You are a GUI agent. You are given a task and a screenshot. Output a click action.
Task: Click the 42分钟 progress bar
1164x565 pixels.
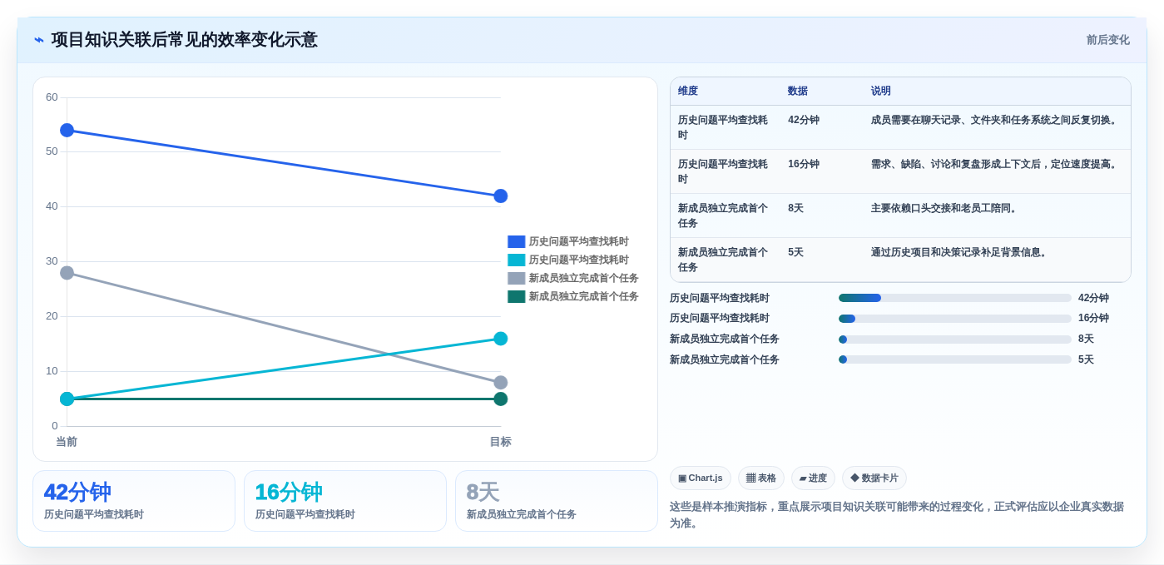click(x=954, y=298)
